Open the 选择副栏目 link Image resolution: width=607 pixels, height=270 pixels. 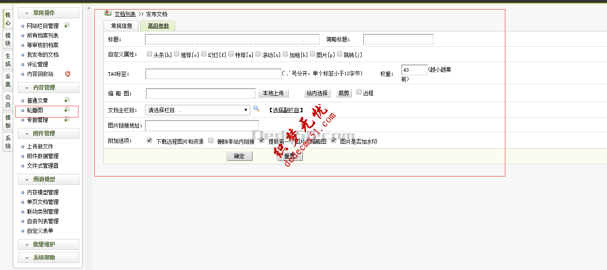click(286, 110)
